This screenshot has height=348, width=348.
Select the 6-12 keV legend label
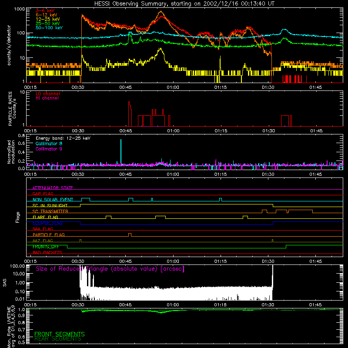(x=46, y=15)
